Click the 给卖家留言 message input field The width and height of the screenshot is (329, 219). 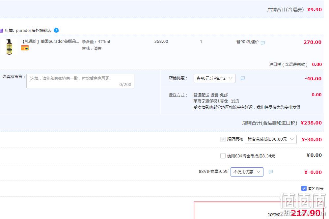pyautogui.click(x=80, y=81)
